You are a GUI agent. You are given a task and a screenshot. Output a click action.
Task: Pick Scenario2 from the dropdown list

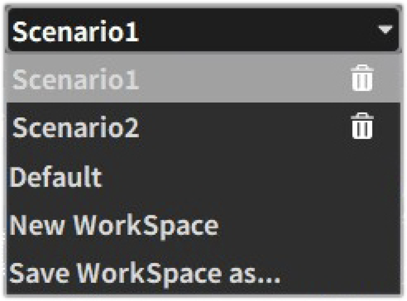point(76,127)
